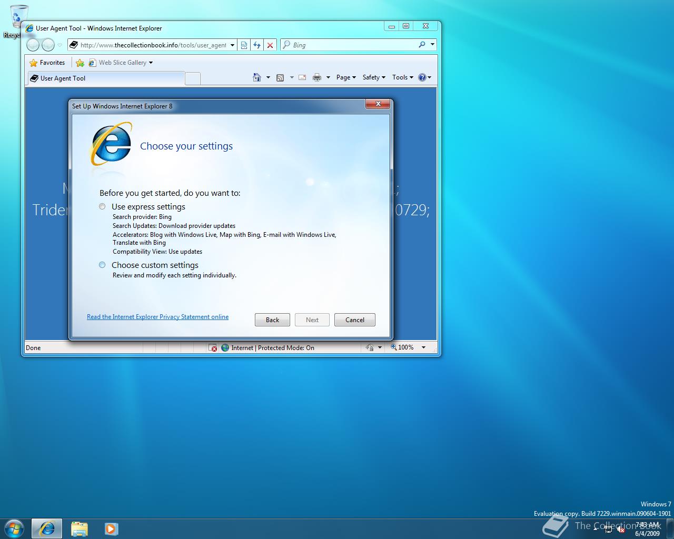674x539 pixels.
Task: Click the Print icon
Action: tap(316, 77)
